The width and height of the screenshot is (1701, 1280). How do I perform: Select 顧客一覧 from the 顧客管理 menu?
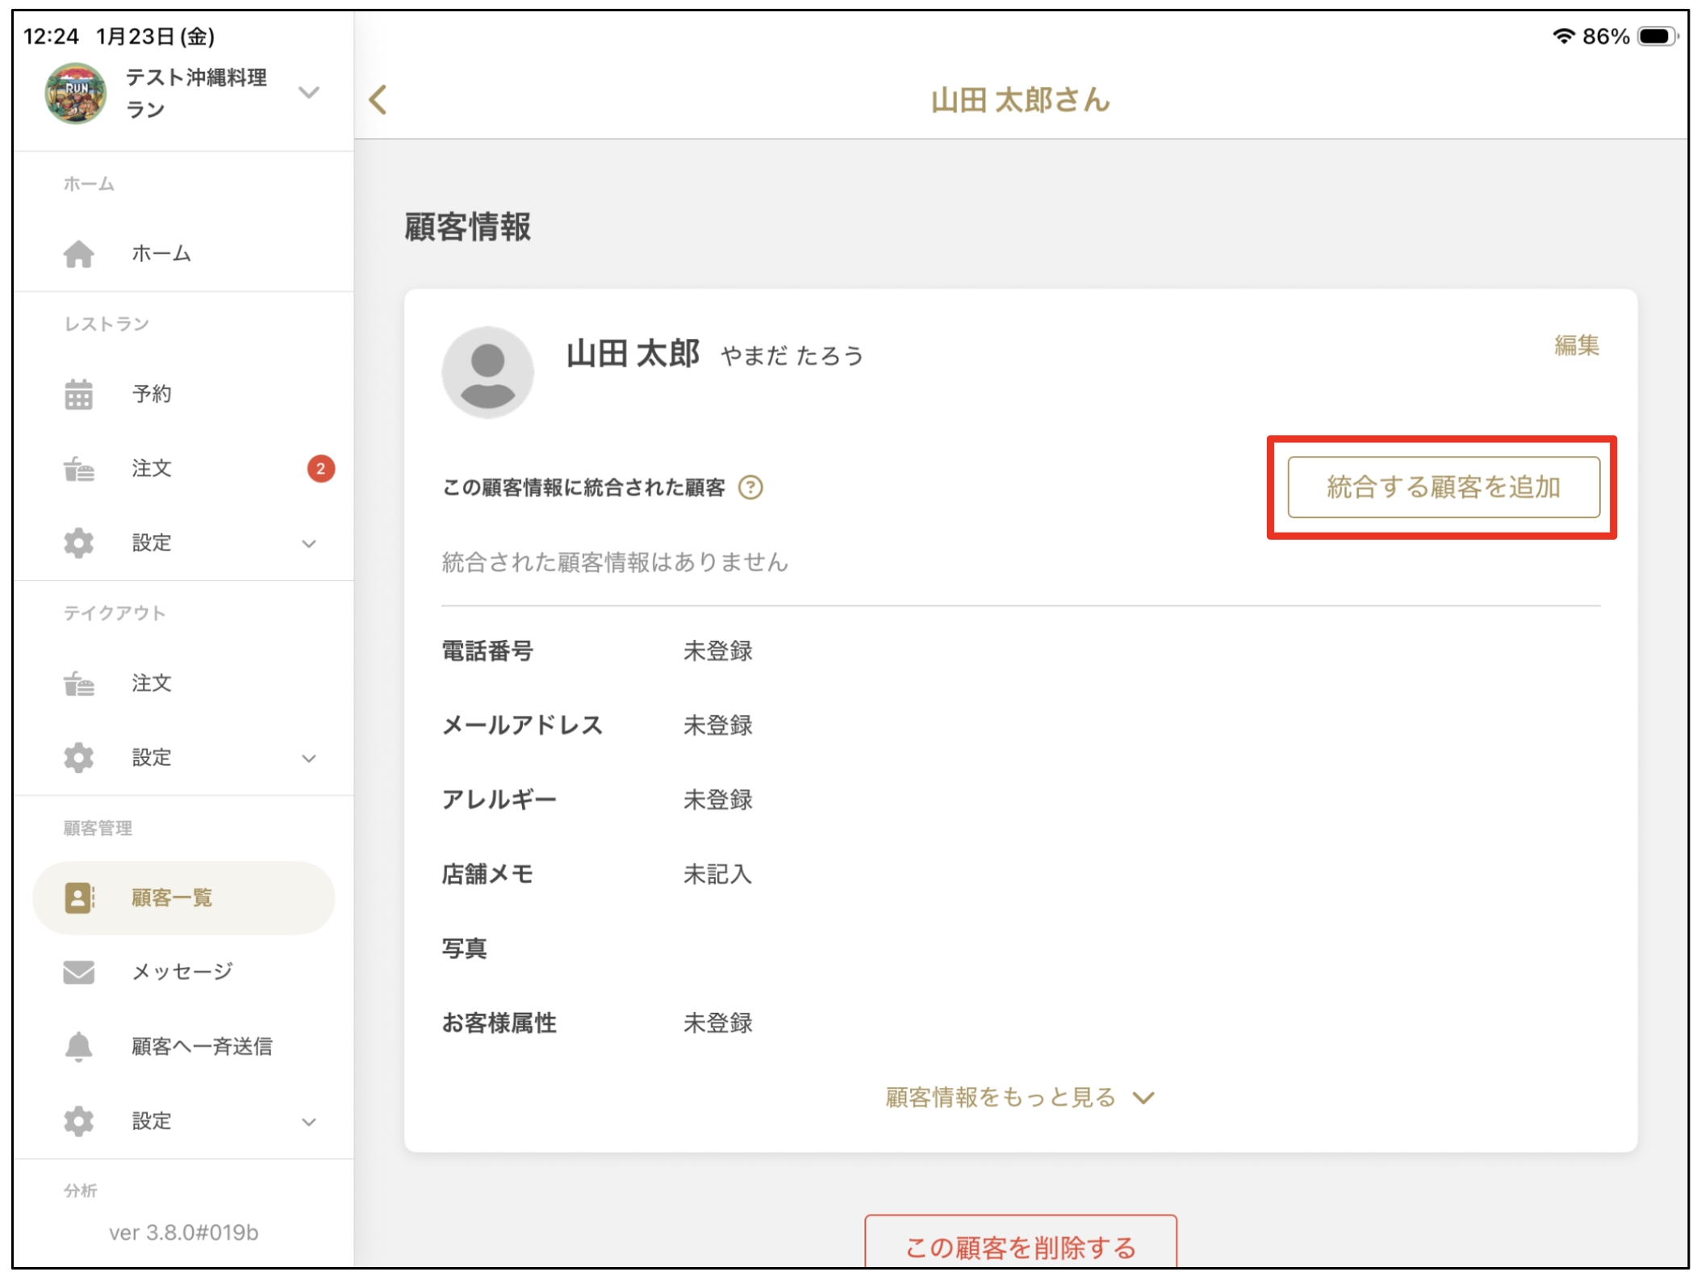[170, 897]
